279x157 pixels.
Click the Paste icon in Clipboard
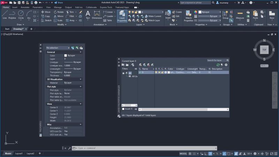[255, 15]
